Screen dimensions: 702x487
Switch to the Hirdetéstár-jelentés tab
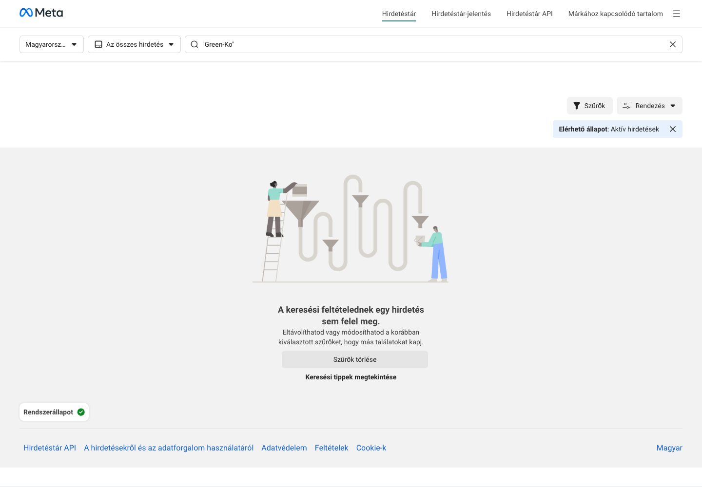(461, 14)
